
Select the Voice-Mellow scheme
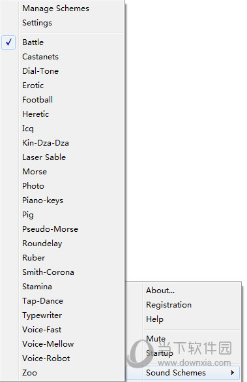pyautogui.click(x=48, y=344)
